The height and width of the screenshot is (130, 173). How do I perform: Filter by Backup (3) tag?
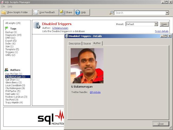(11, 32)
